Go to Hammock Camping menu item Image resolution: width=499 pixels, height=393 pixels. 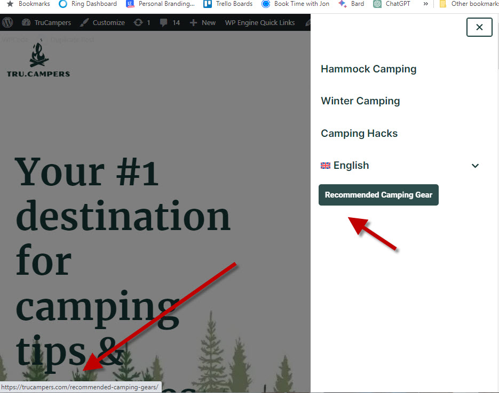369,69
